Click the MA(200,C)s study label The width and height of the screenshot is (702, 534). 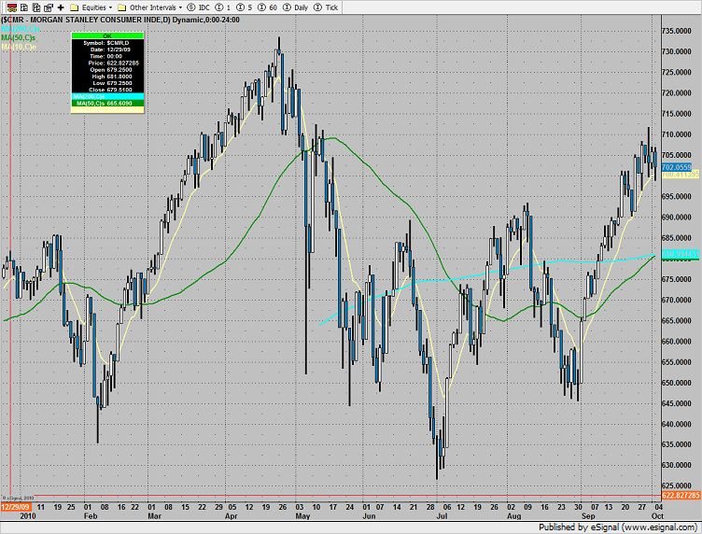tap(21, 29)
